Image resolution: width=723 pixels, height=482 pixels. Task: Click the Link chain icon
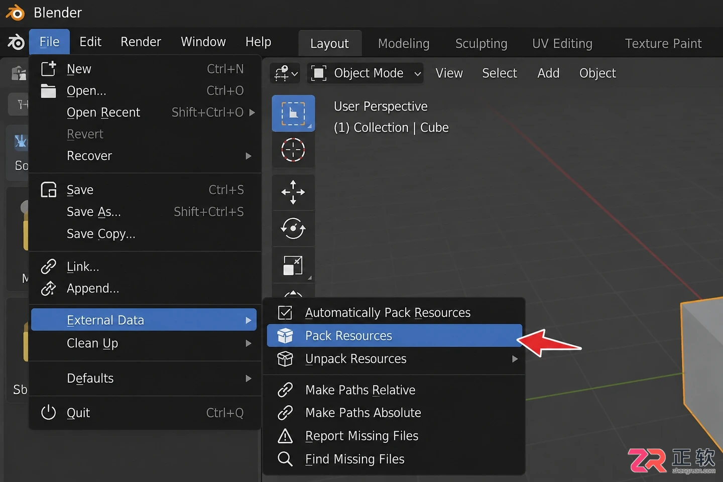coord(48,266)
